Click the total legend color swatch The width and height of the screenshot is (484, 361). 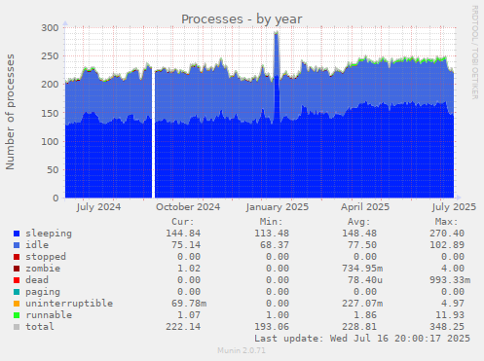(x=17, y=327)
